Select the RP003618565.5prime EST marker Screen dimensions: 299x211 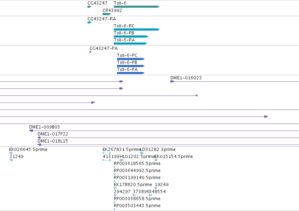[x=115, y=167]
